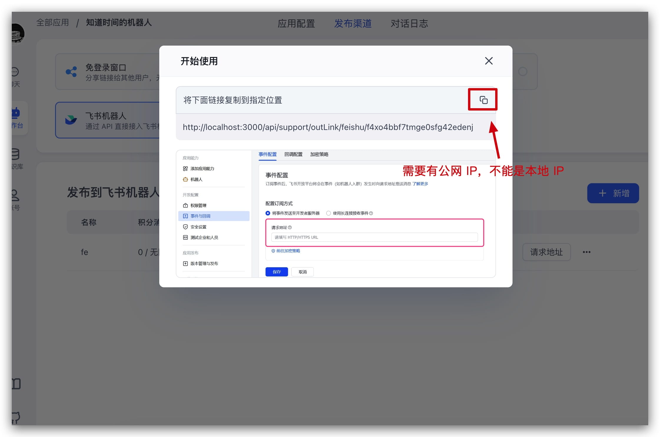Click the 免登录窗口 share icon
Image resolution: width=660 pixels, height=437 pixels.
pos(71,72)
